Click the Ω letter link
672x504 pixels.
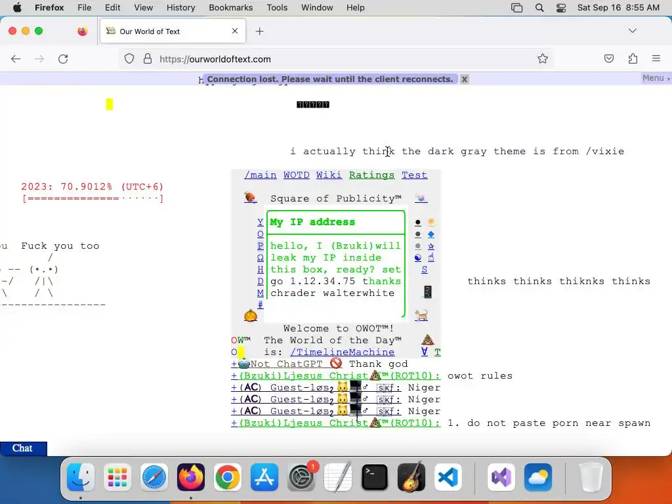[x=260, y=257]
